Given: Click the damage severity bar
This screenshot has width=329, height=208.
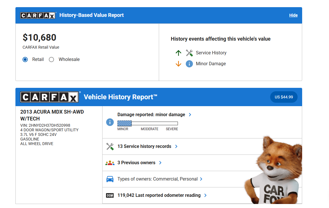Looking at the screenshot, I should point(147,123).
